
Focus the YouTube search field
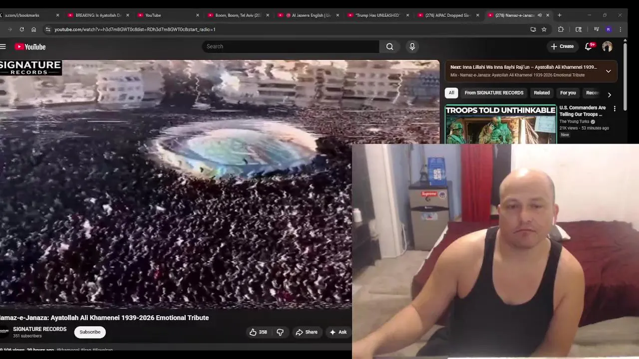(x=291, y=46)
